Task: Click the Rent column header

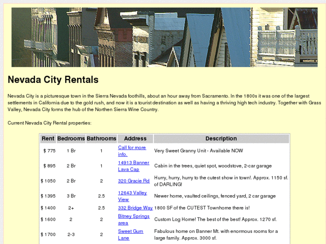Action: [x=48, y=138]
